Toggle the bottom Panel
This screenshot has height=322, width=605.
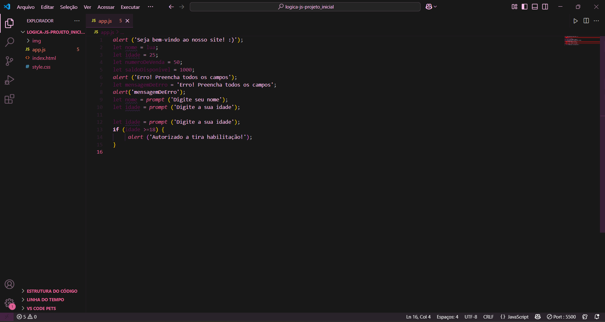click(535, 7)
